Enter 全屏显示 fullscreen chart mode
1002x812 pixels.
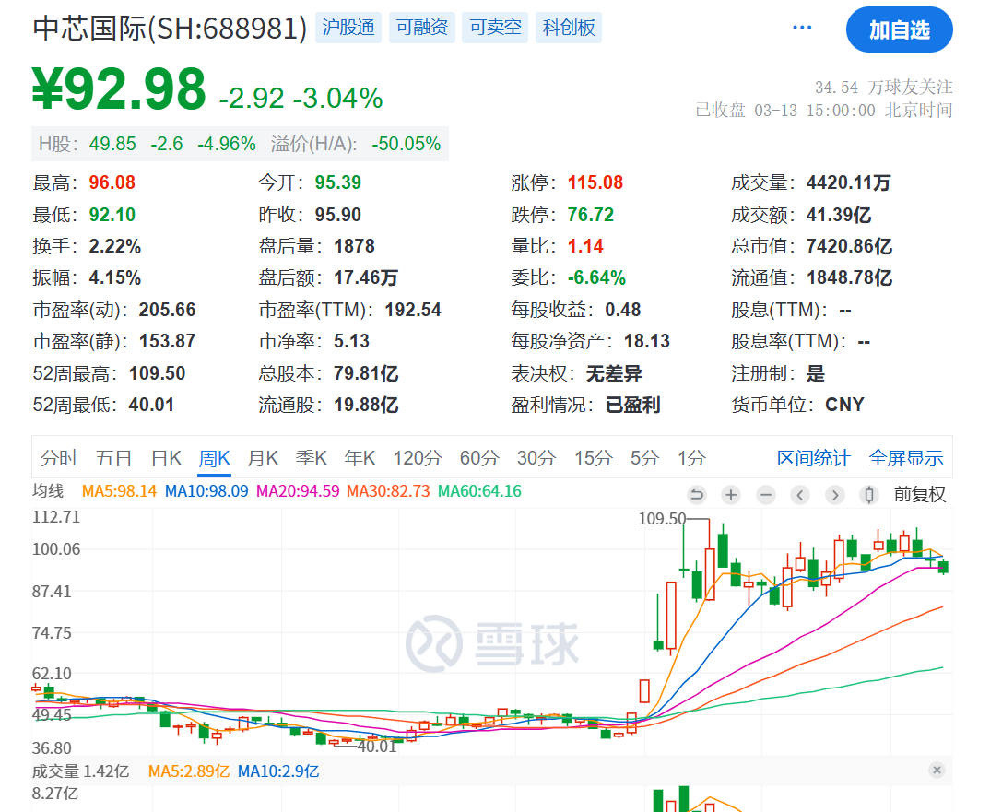[x=906, y=458]
